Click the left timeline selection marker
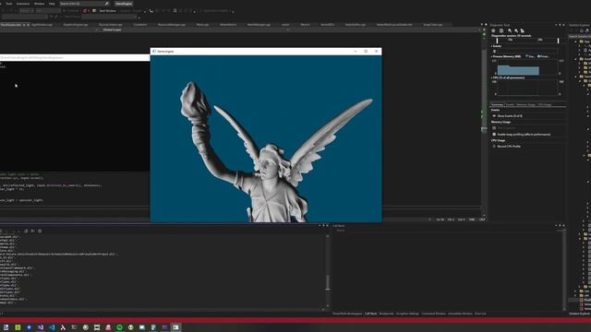591x332 pixels. click(497, 41)
